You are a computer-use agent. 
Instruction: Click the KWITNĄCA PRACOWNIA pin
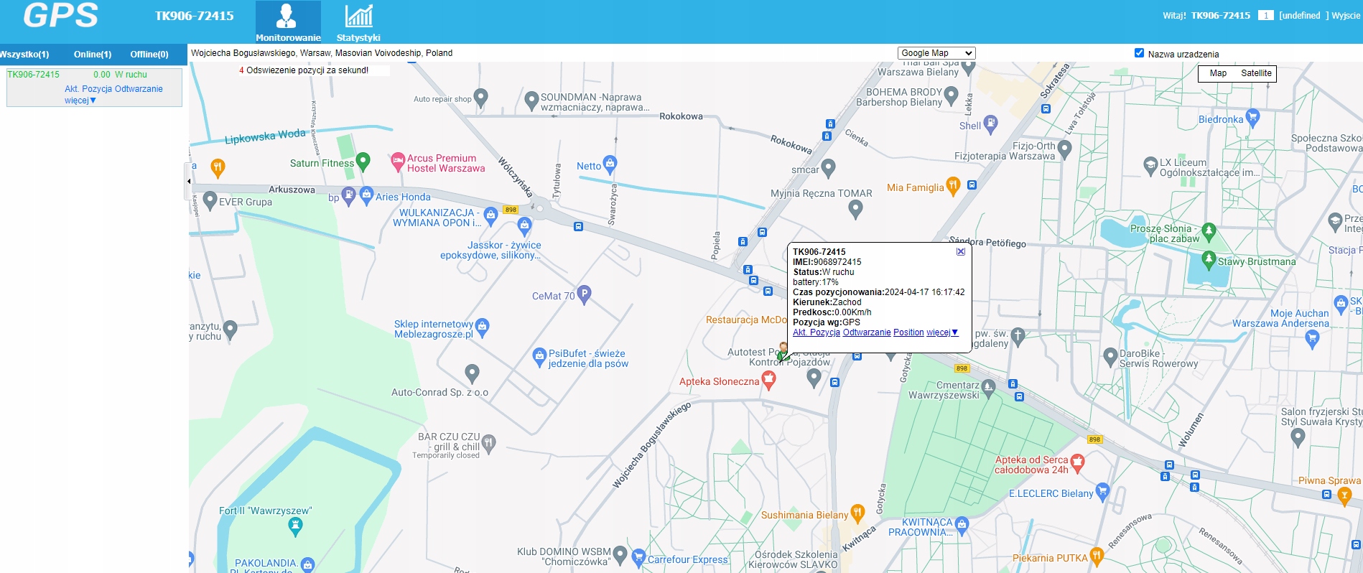tap(962, 525)
